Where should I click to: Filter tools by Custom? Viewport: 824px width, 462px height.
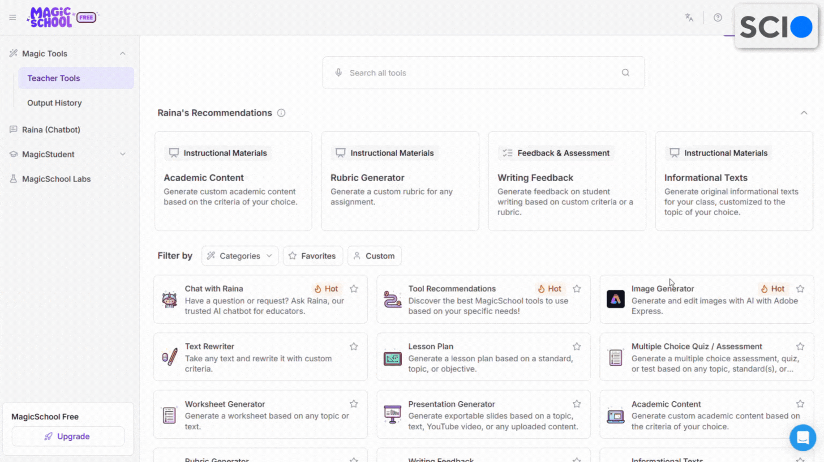(x=374, y=256)
